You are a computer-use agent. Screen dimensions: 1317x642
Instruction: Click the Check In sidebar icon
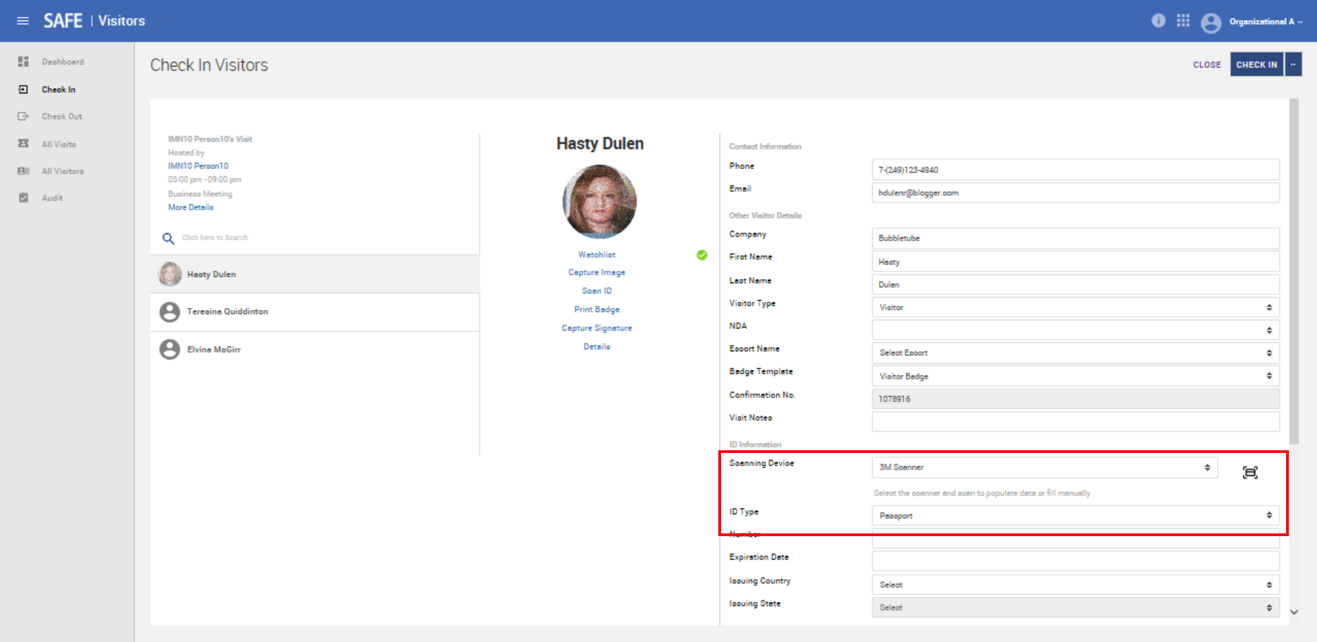click(x=23, y=89)
